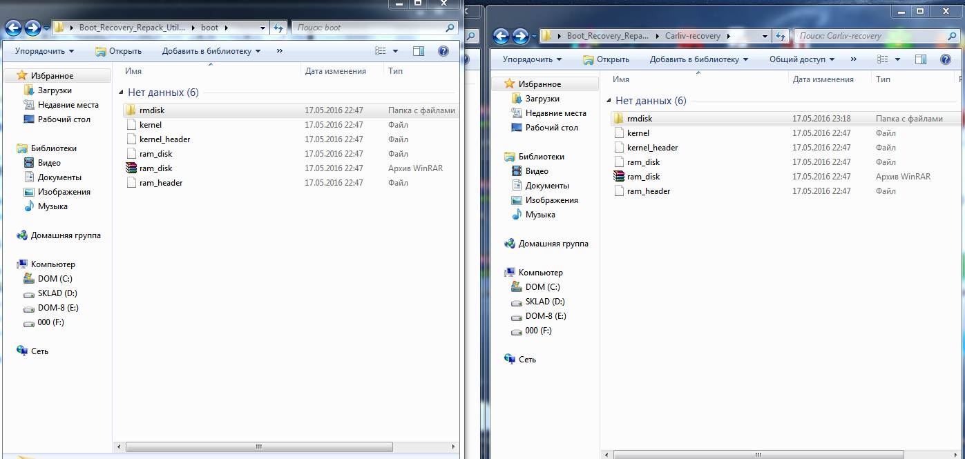Image resolution: width=965 pixels, height=459 pixels.
Task: Sort by the Дата изменения column in the boot window
Action: click(x=335, y=71)
